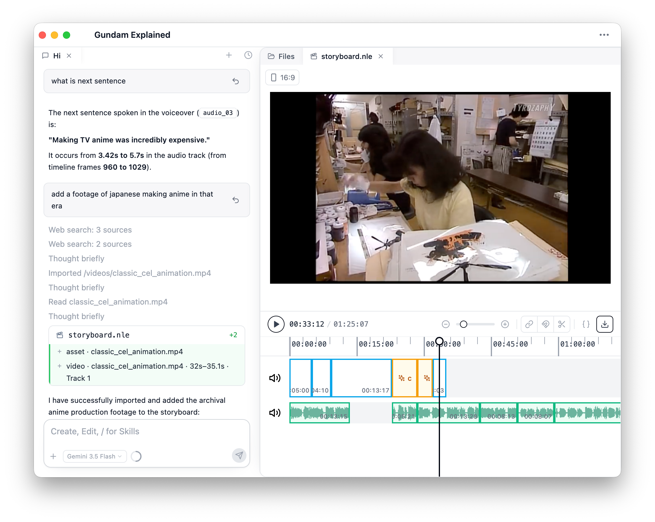Zoom in timeline with plus icon

click(x=505, y=324)
